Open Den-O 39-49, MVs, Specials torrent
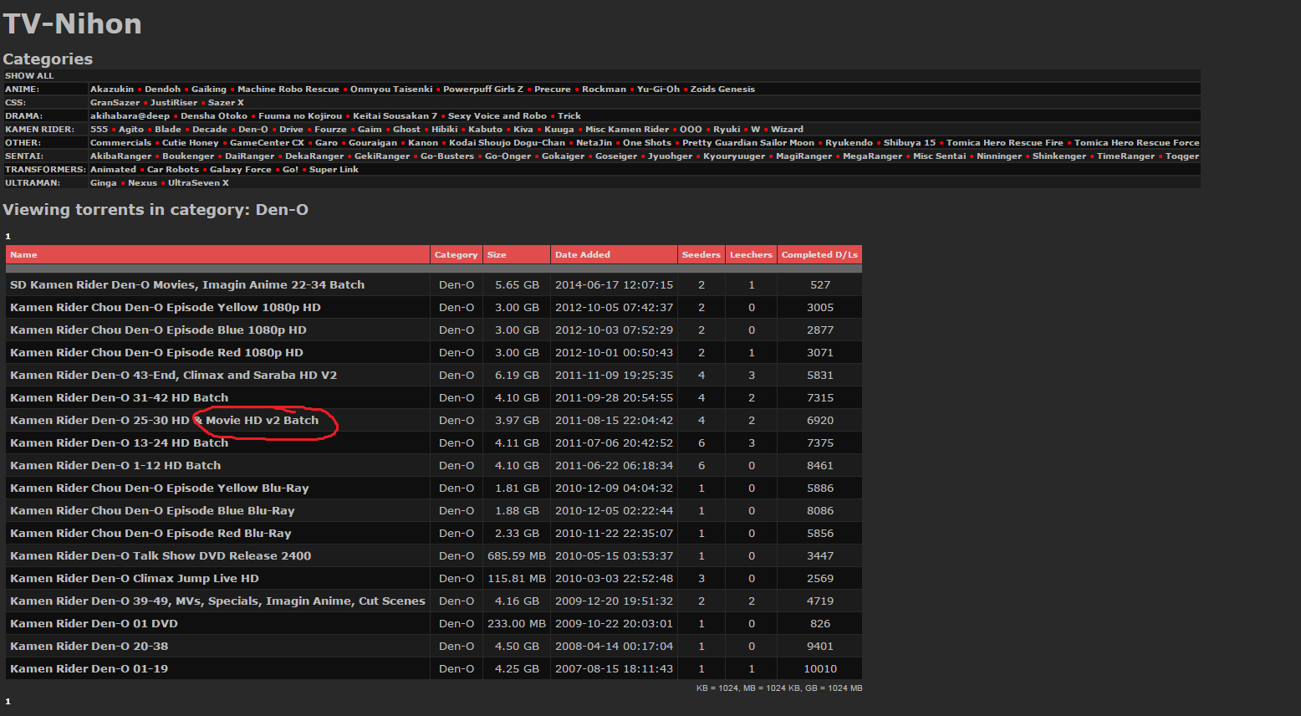Image resolution: width=1301 pixels, height=716 pixels. (x=217, y=601)
